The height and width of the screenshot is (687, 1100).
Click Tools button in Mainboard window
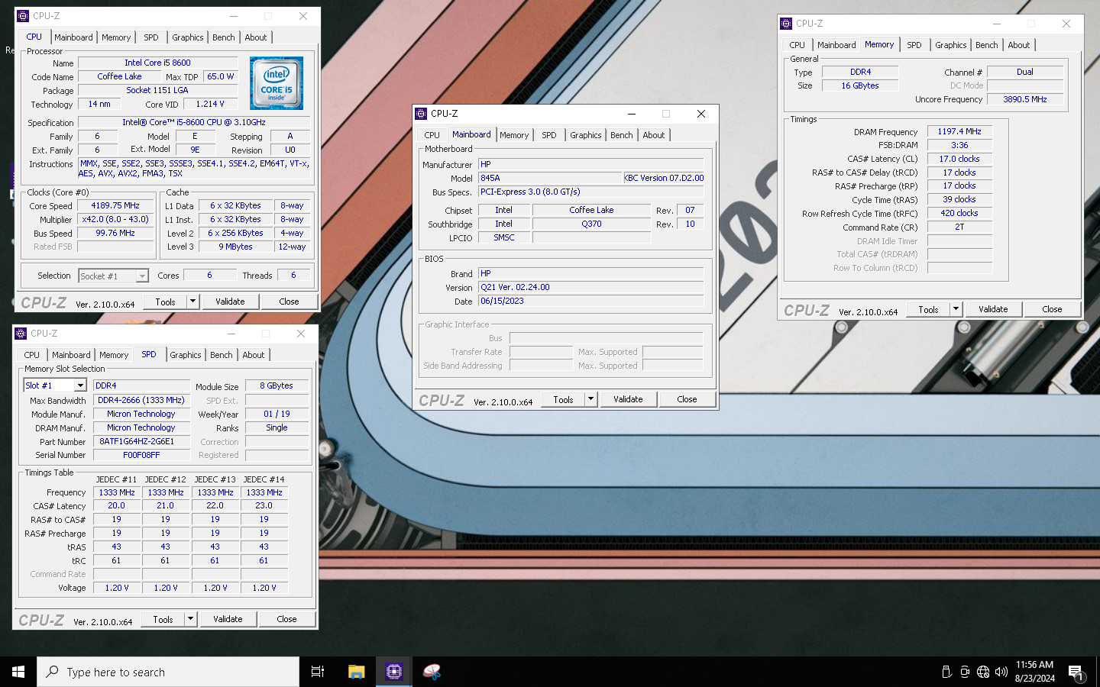coord(563,399)
